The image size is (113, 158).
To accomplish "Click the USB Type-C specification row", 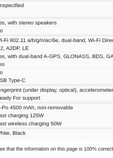I will tap(56, 81).
